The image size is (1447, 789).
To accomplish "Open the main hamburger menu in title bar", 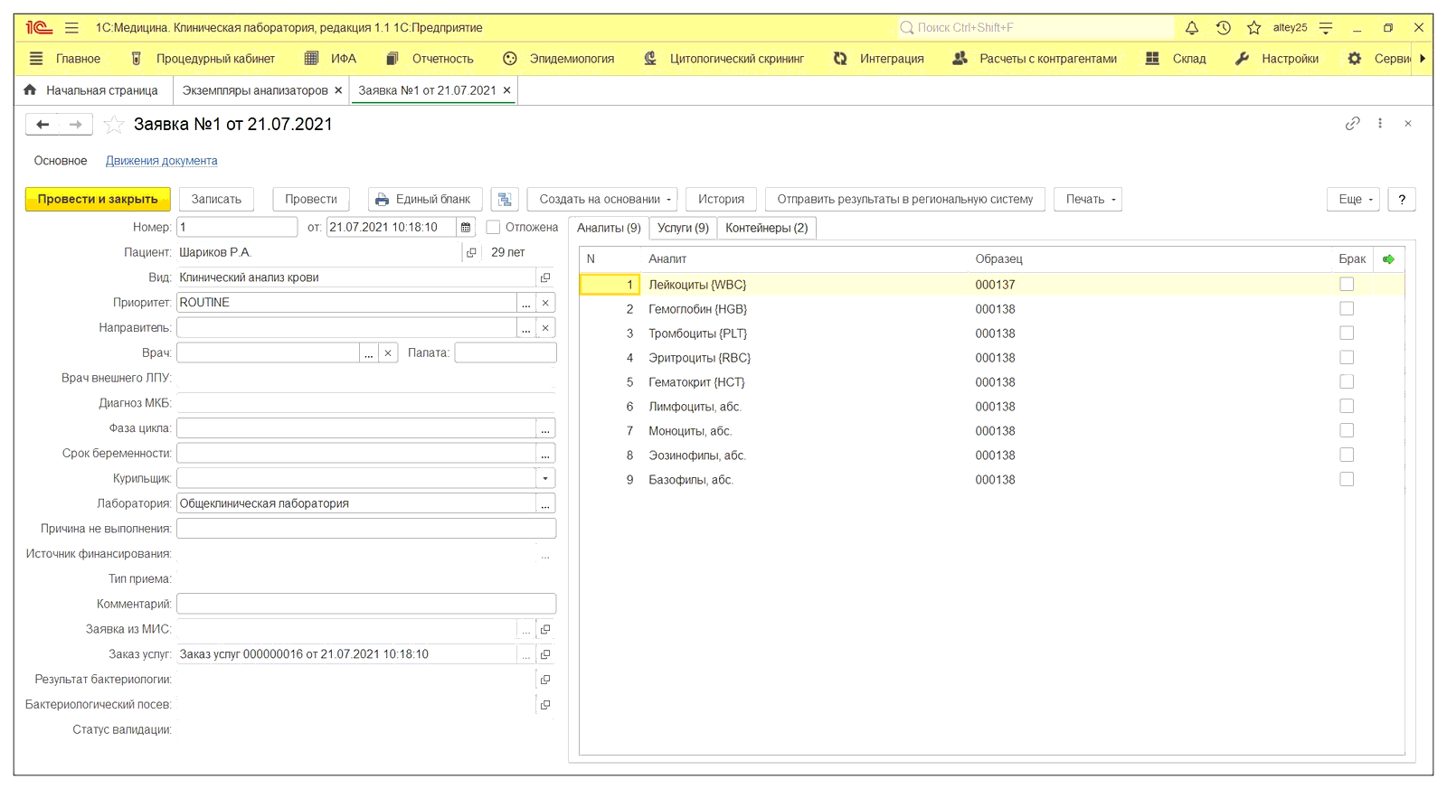I will (71, 28).
